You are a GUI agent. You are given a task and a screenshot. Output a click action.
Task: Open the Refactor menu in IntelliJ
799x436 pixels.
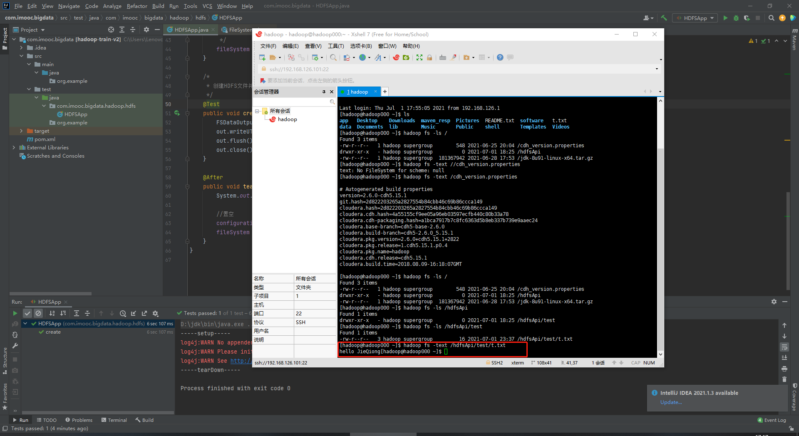coord(137,6)
